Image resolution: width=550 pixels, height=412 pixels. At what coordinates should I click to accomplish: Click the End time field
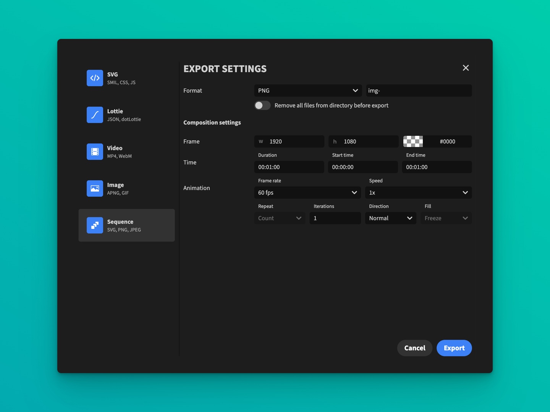(x=437, y=167)
